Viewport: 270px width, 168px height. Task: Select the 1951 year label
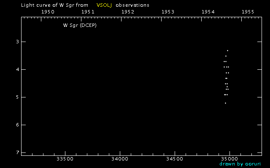88,12
